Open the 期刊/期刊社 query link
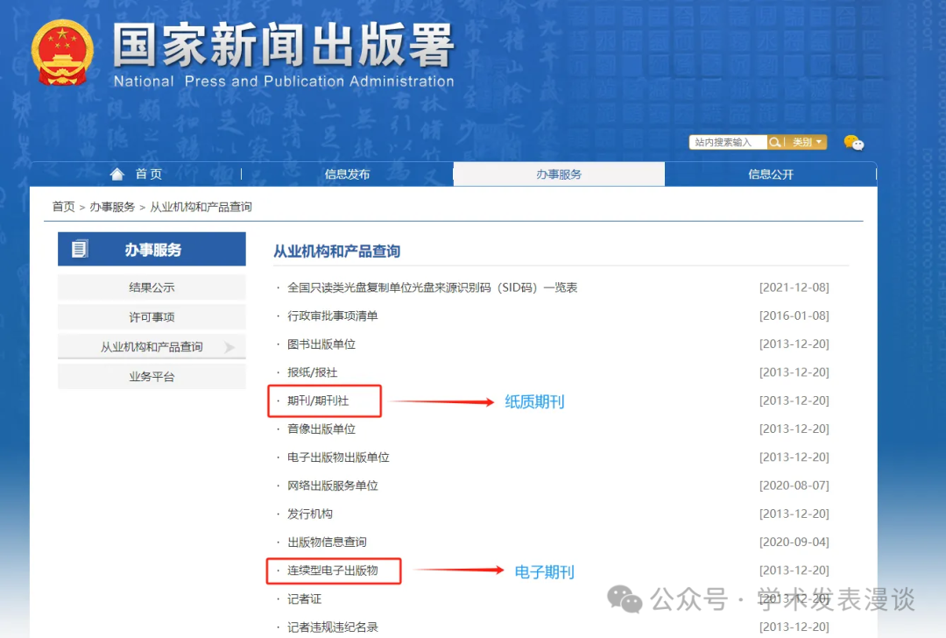This screenshot has width=946, height=638. point(318,401)
